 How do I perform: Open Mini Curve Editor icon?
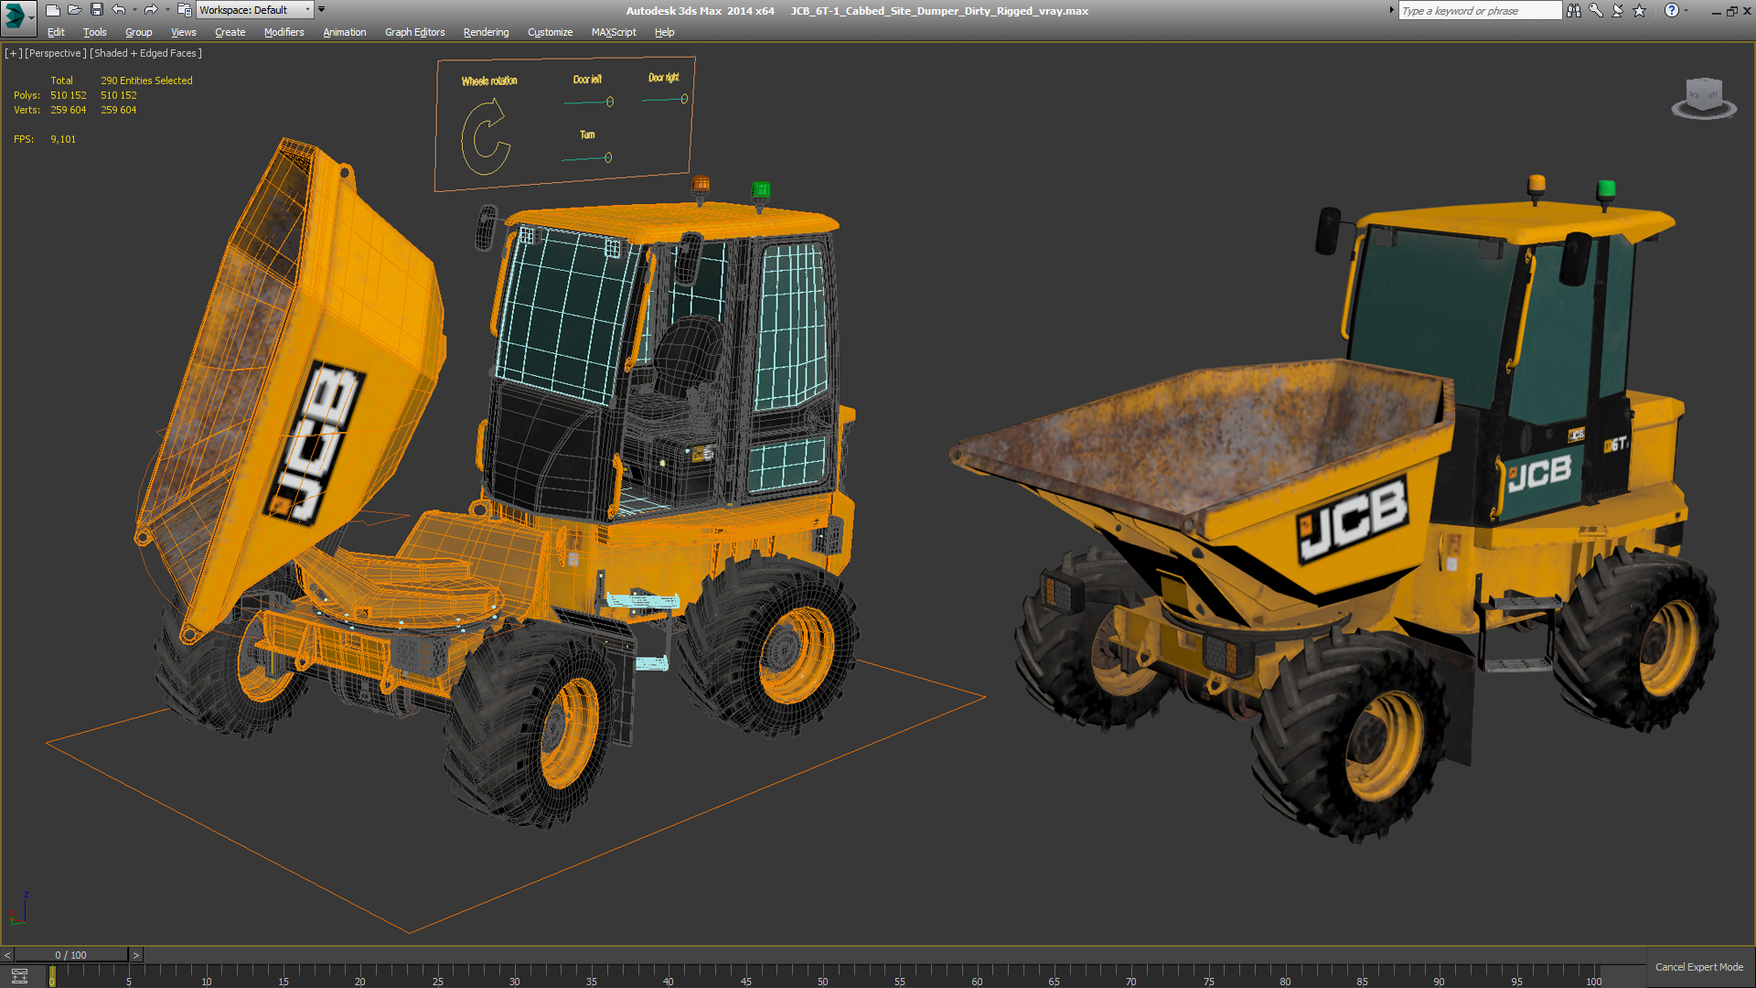pyautogui.click(x=19, y=976)
